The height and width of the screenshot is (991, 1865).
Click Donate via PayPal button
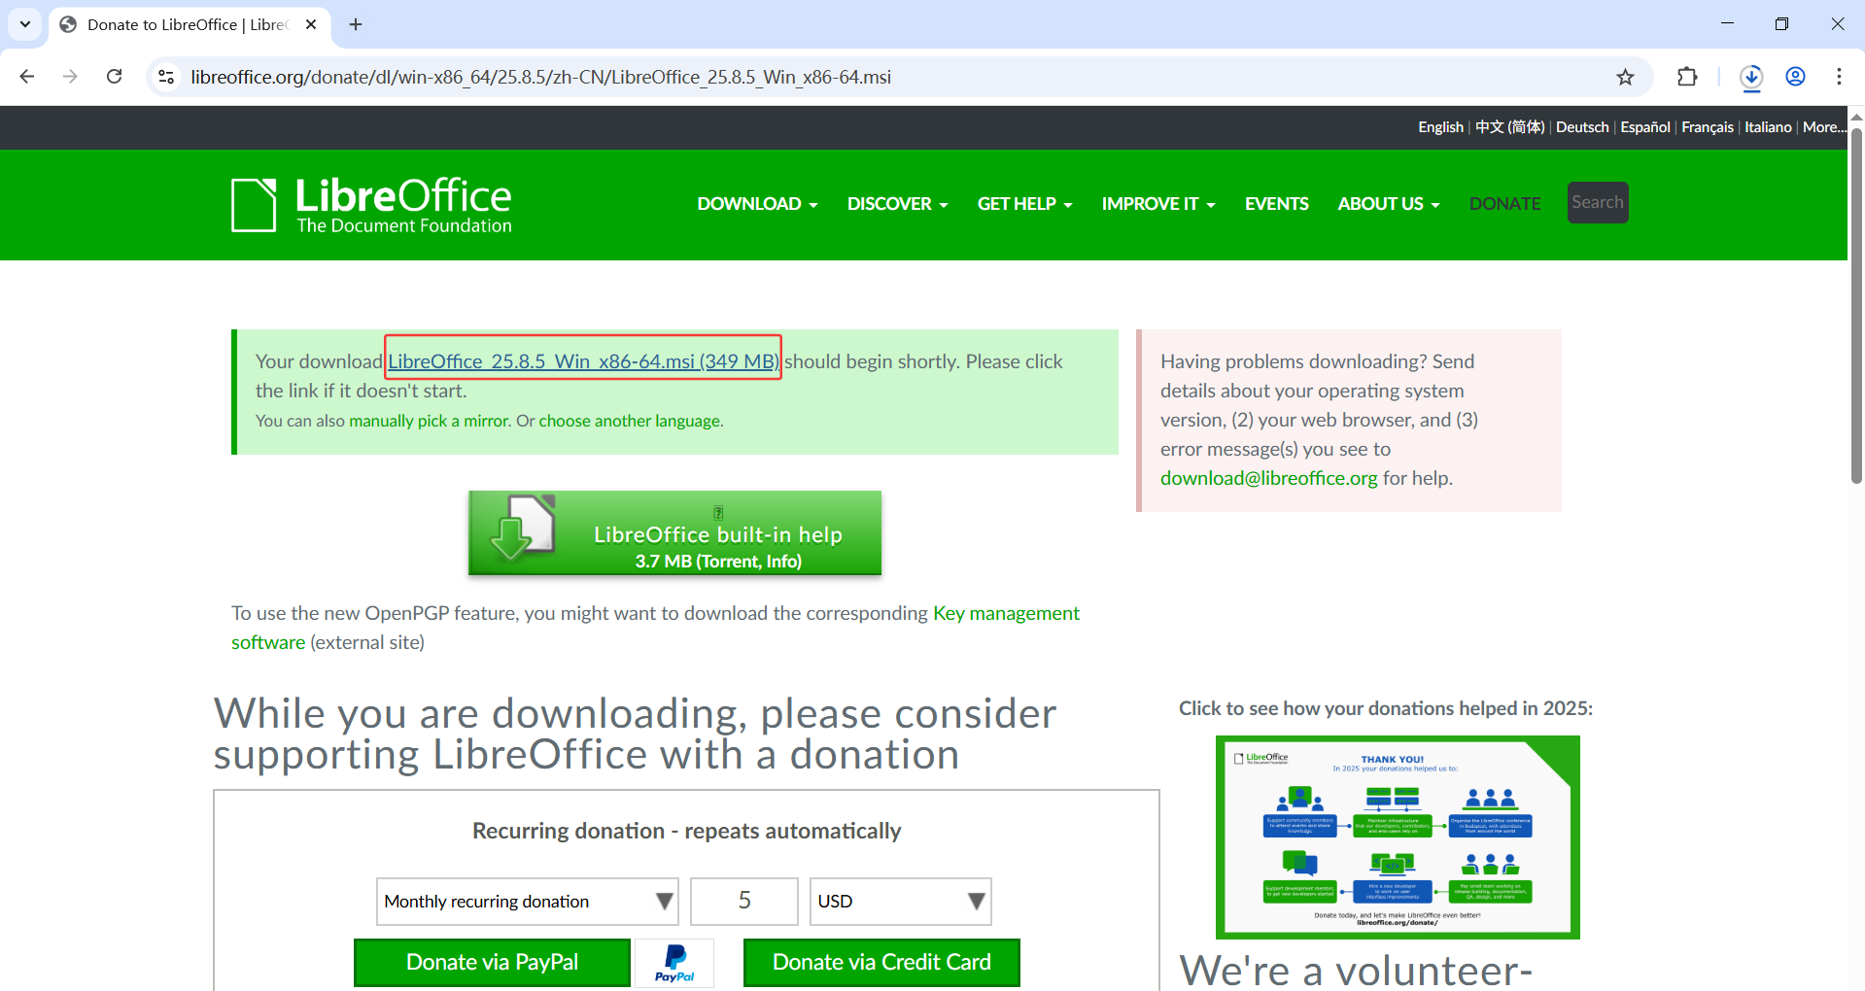(492, 963)
